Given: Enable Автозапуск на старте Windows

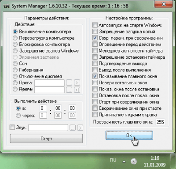Looking at the screenshot, I should (95, 25).
